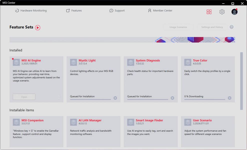Cancel System Diagnosis queued installation

point(172,98)
